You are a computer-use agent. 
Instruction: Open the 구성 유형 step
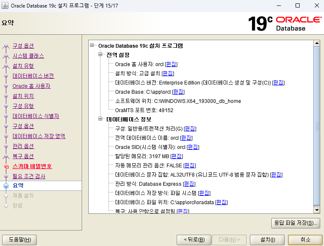tap(23, 106)
